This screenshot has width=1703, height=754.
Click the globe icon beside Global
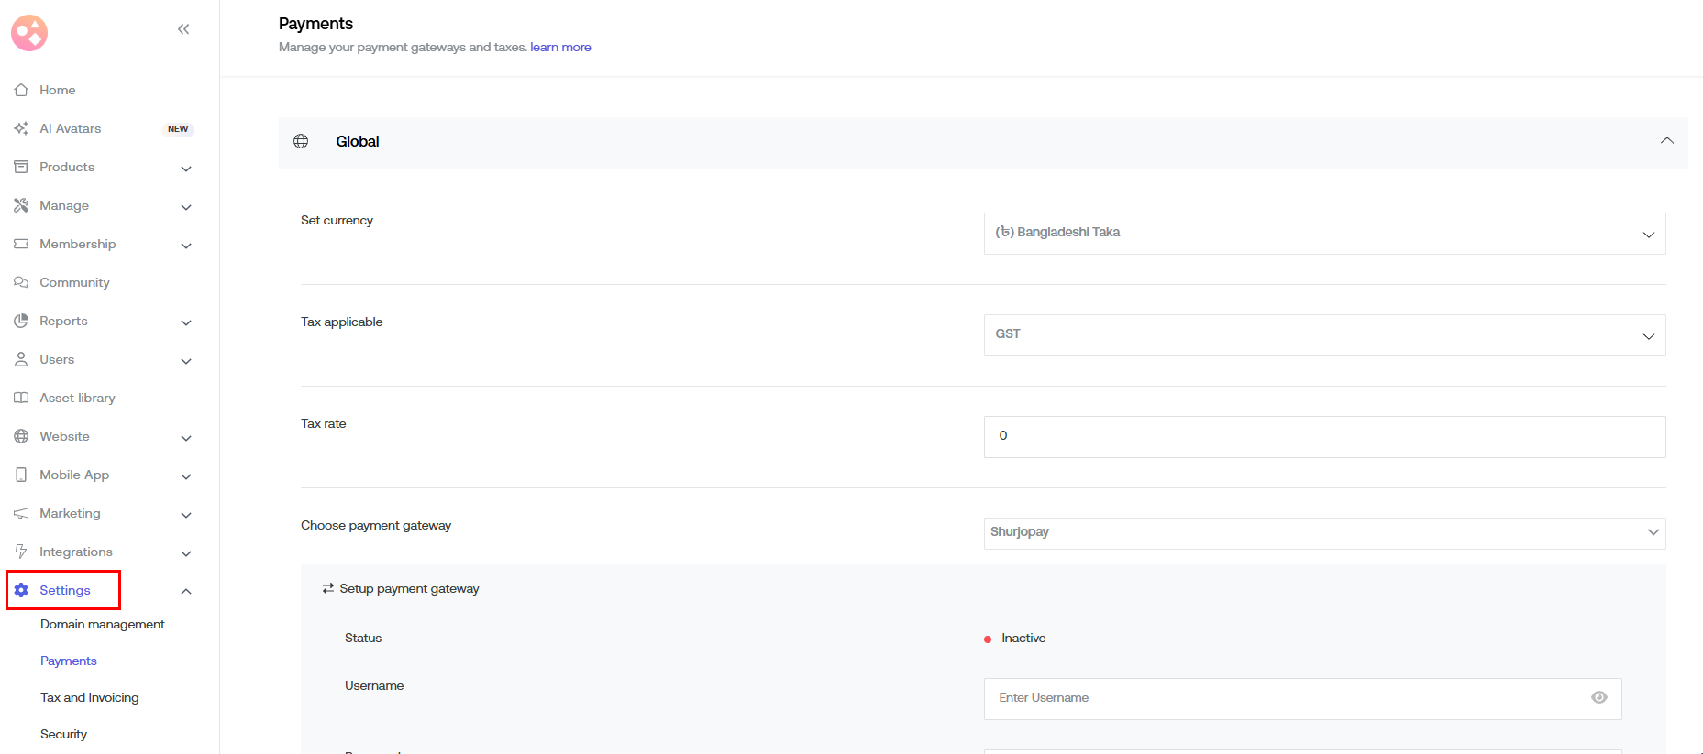coord(301,141)
